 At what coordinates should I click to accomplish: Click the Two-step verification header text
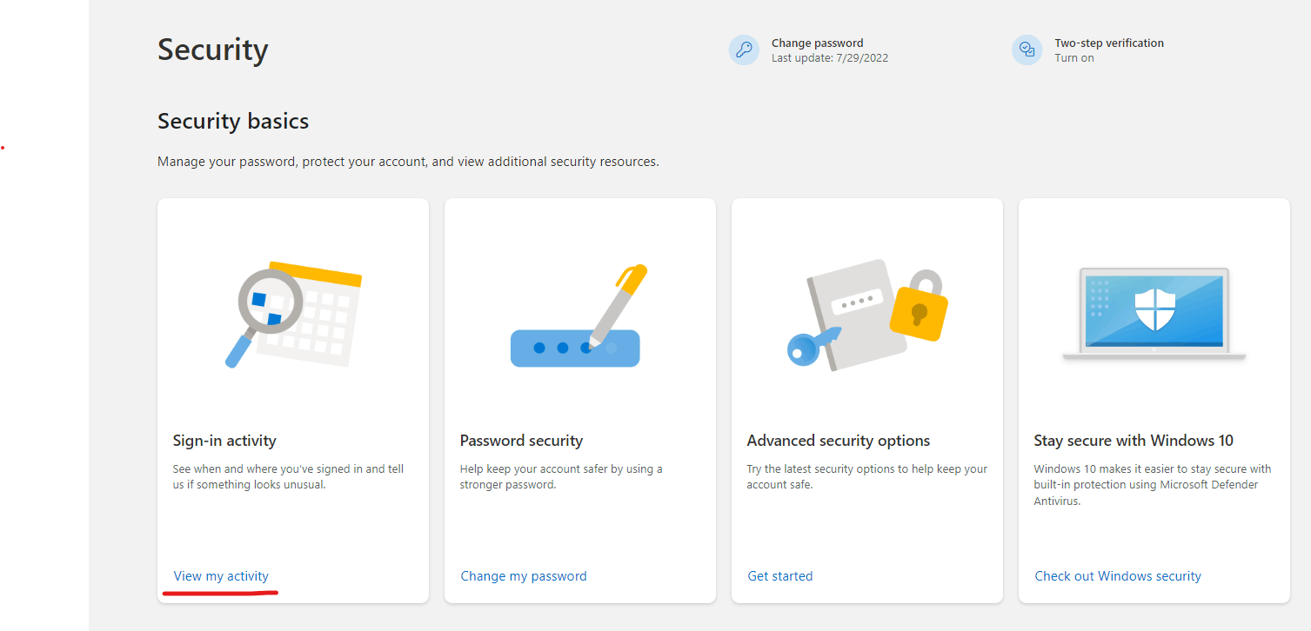[x=1109, y=43]
